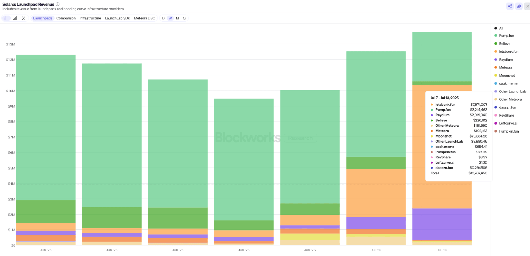Image resolution: width=530 pixels, height=256 pixels.
Task: Click the tooltip Moonshot value $73,384.26
Action: (x=478, y=136)
